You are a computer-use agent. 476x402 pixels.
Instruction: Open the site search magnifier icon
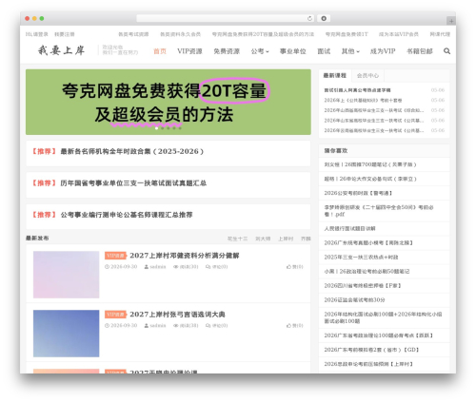pyautogui.click(x=446, y=51)
